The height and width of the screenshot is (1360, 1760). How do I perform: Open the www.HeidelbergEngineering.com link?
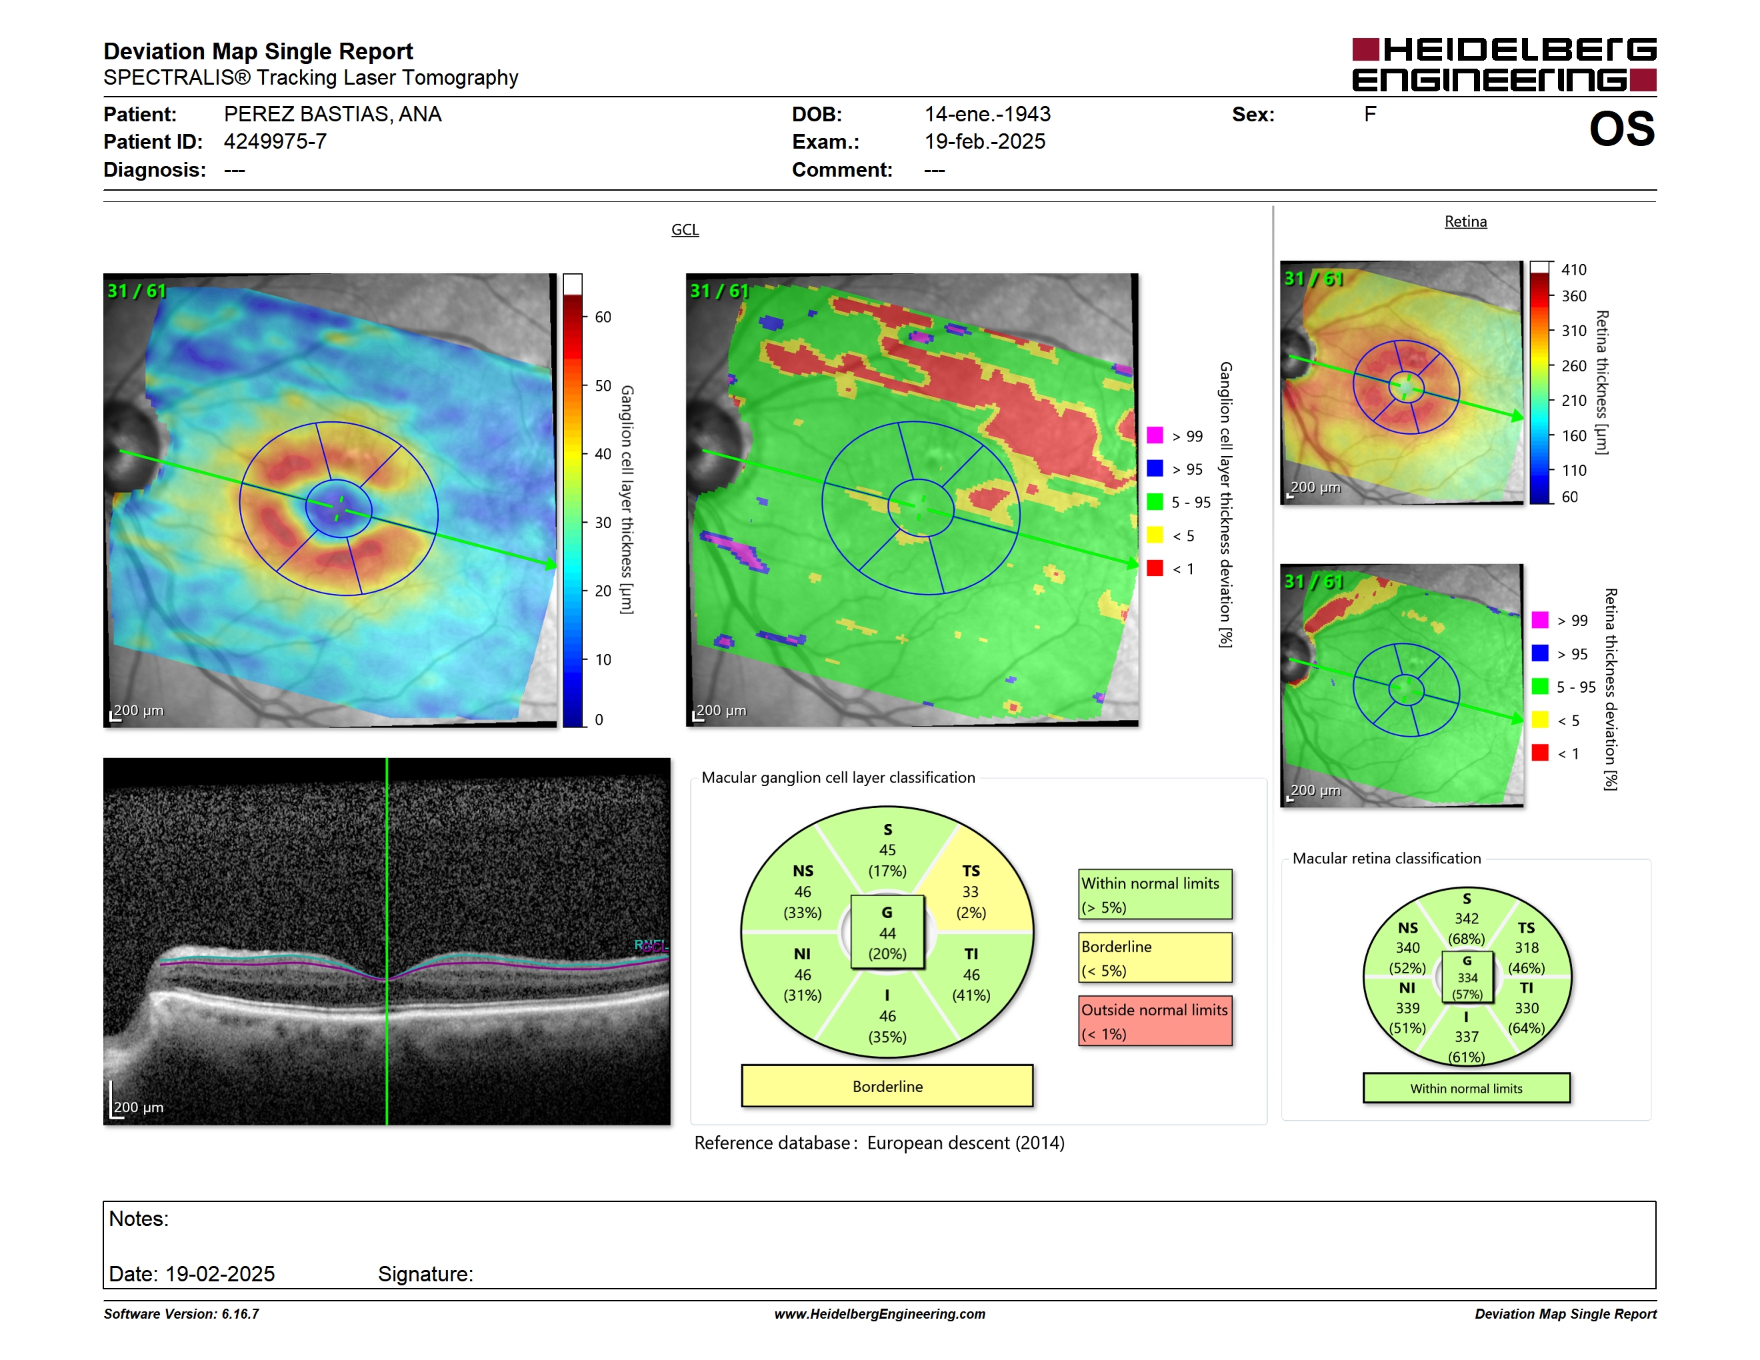click(x=880, y=1314)
